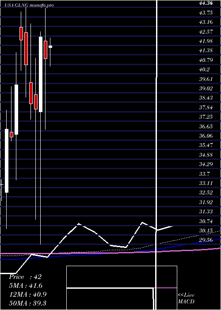Select the 32.52 price level label

206,193
